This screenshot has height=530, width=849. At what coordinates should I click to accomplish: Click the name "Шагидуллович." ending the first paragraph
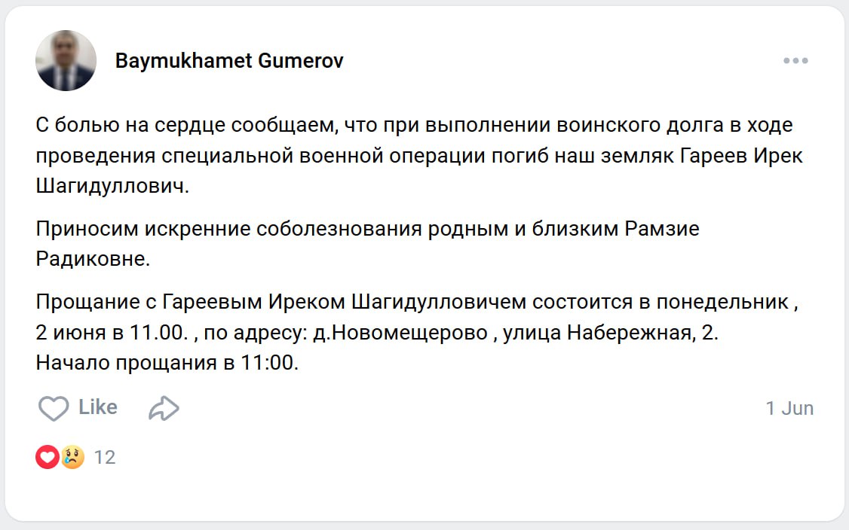pyautogui.click(x=112, y=186)
